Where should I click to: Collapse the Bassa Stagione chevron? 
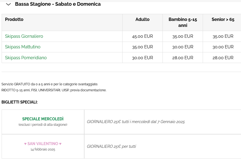(x=8, y=4)
